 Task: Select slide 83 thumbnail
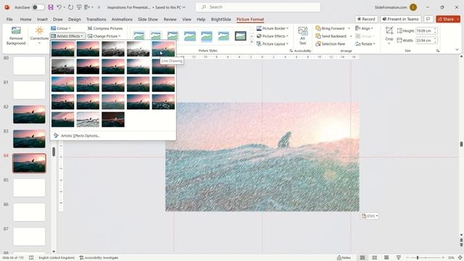pyautogui.click(x=29, y=138)
